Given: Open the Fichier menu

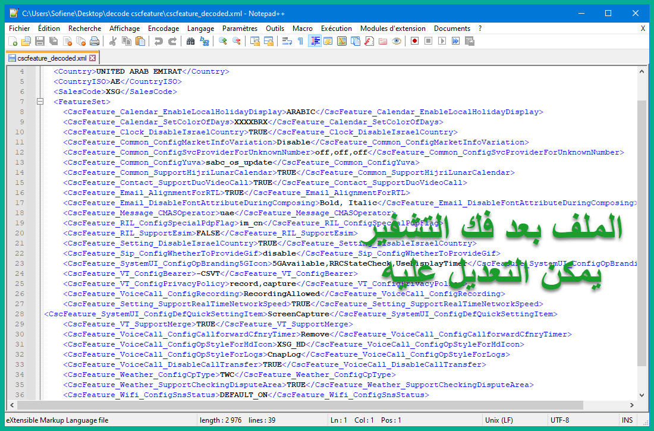Looking at the screenshot, I should (19, 29).
